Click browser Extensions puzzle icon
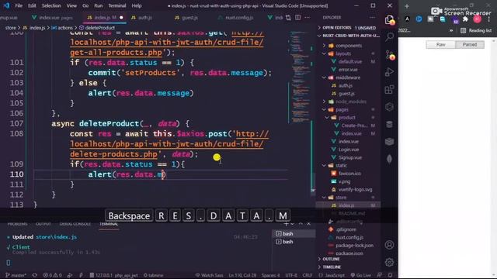 point(465,19)
